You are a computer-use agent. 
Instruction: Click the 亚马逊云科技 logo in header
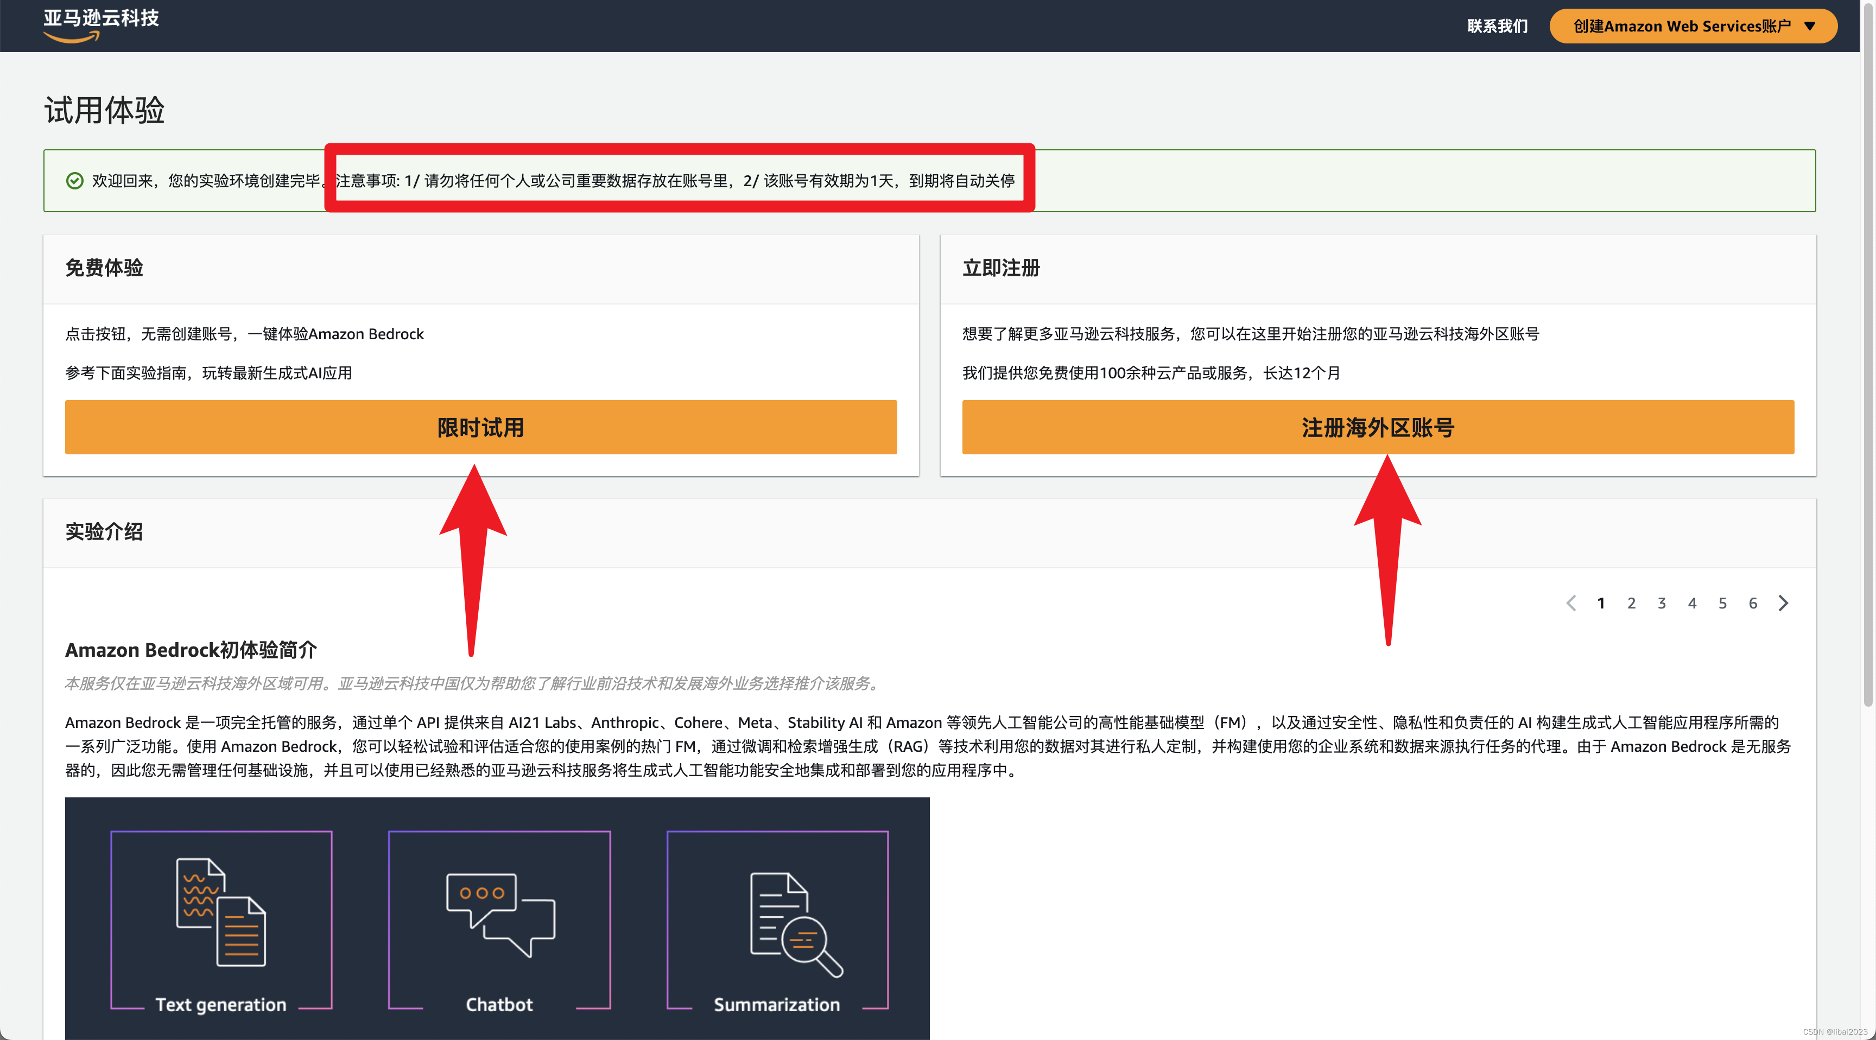(x=100, y=25)
